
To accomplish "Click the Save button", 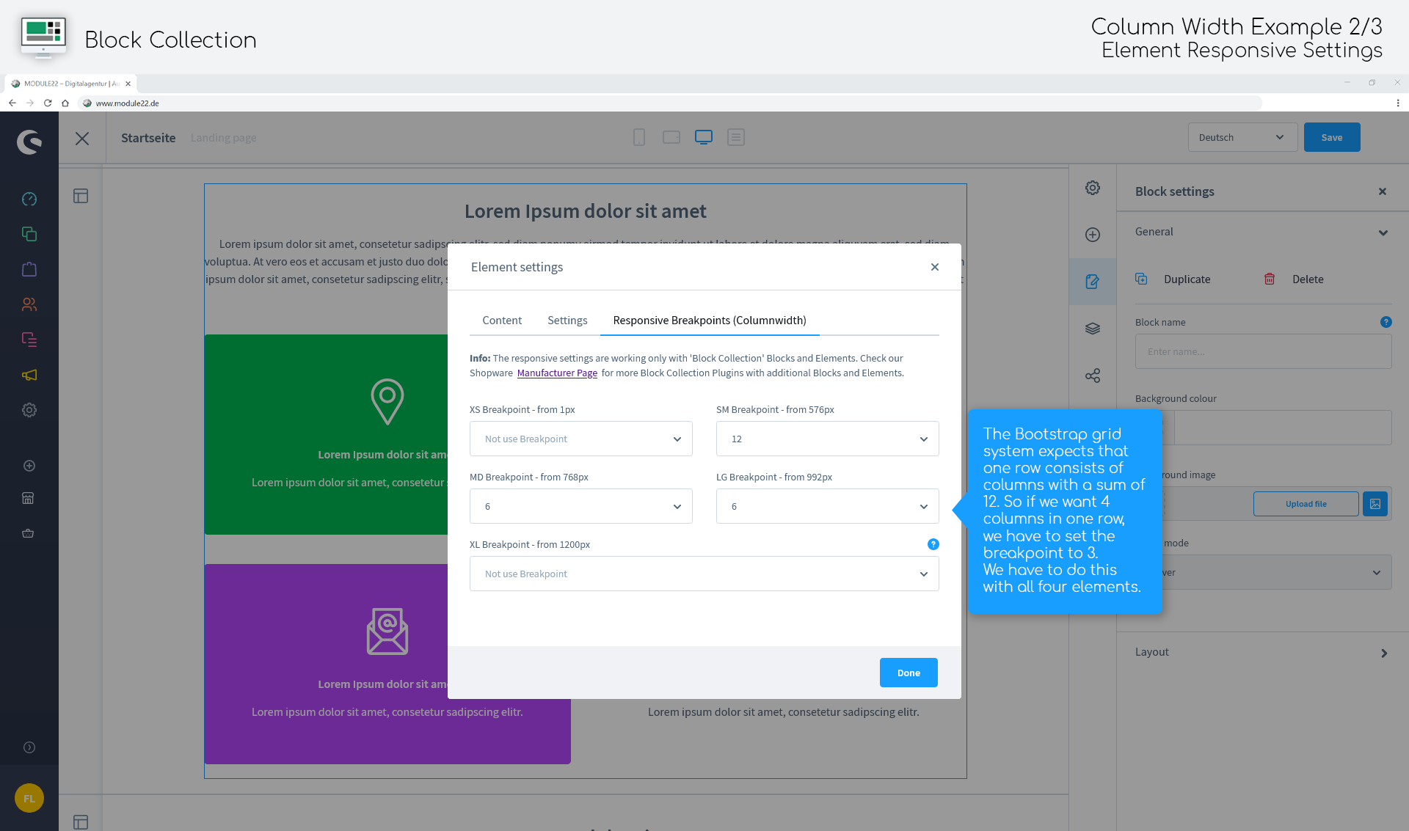I will pyautogui.click(x=1332, y=137).
